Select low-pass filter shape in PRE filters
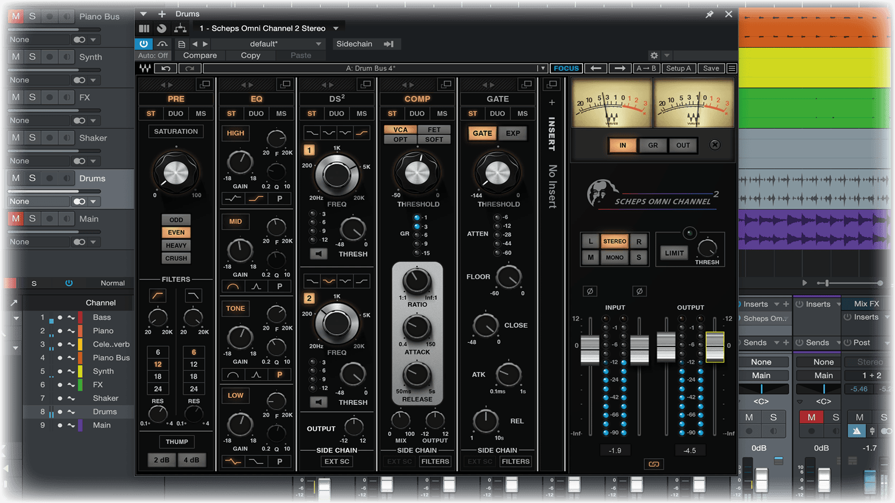 coord(193,296)
